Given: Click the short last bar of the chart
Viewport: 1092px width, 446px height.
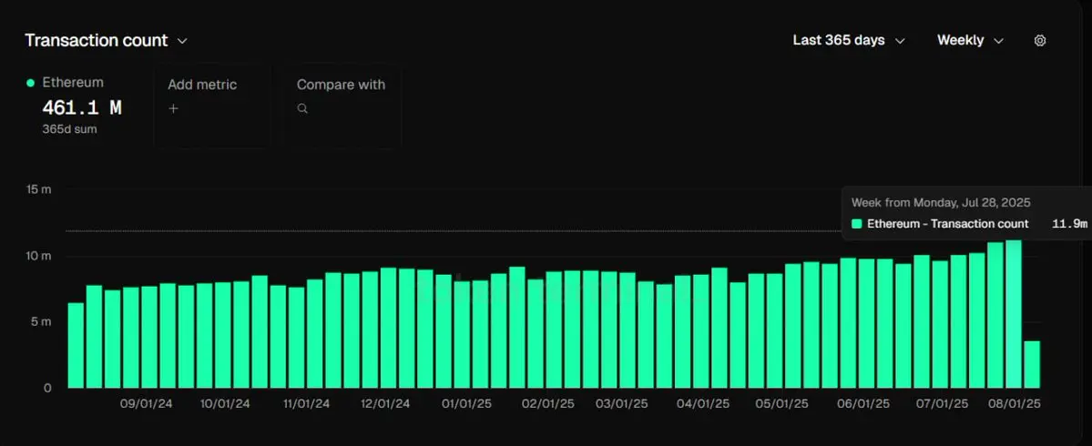Looking at the screenshot, I should (1032, 365).
